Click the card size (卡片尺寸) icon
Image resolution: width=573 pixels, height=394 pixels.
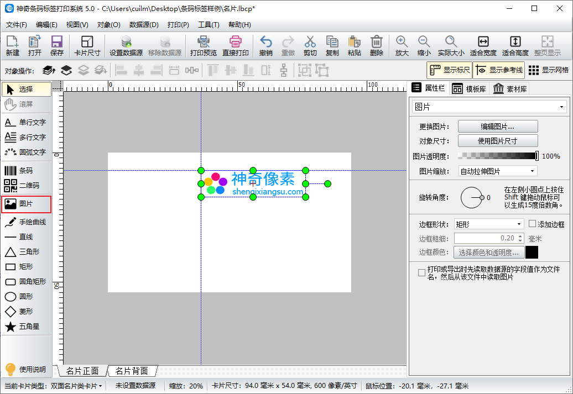tap(87, 46)
